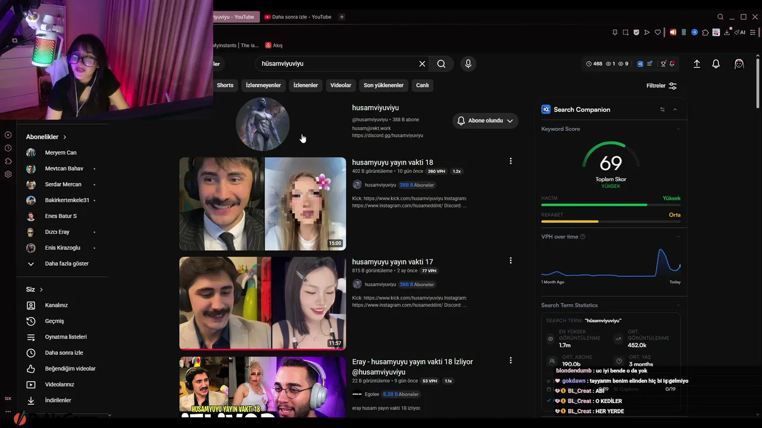Open the sidebar player icon
The width and height of the screenshot is (762, 428).
[8, 135]
